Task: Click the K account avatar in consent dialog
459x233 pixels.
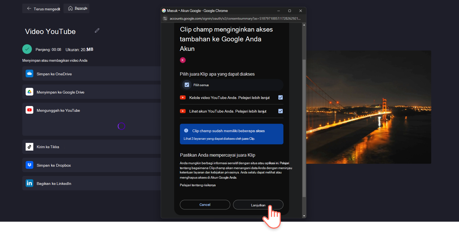Action: tap(183, 60)
